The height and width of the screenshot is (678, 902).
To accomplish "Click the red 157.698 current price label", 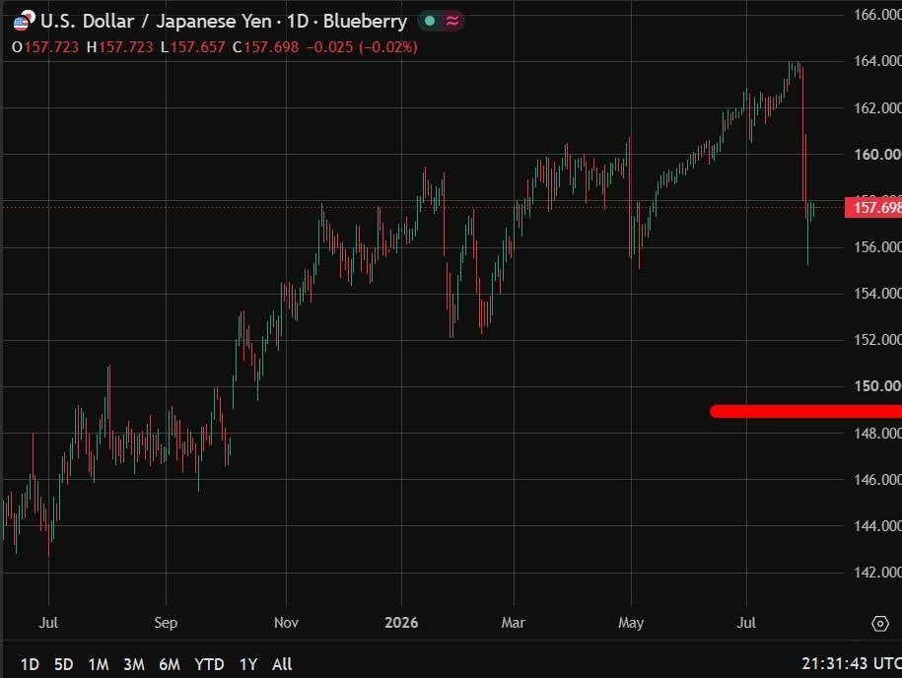I will 873,207.
